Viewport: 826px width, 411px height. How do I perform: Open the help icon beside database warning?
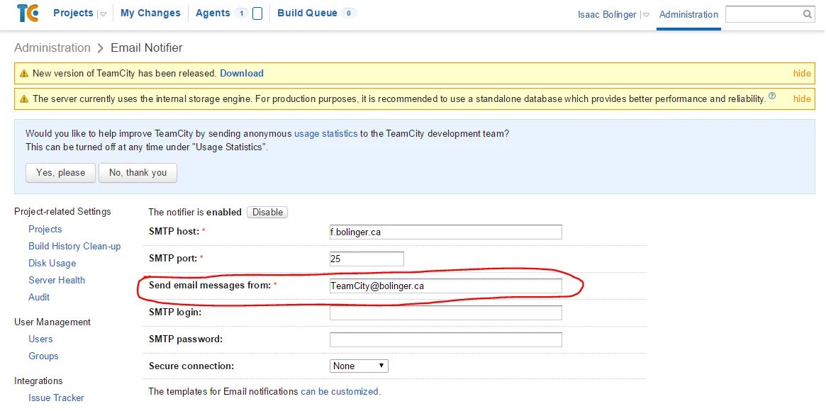coord(772,96)
